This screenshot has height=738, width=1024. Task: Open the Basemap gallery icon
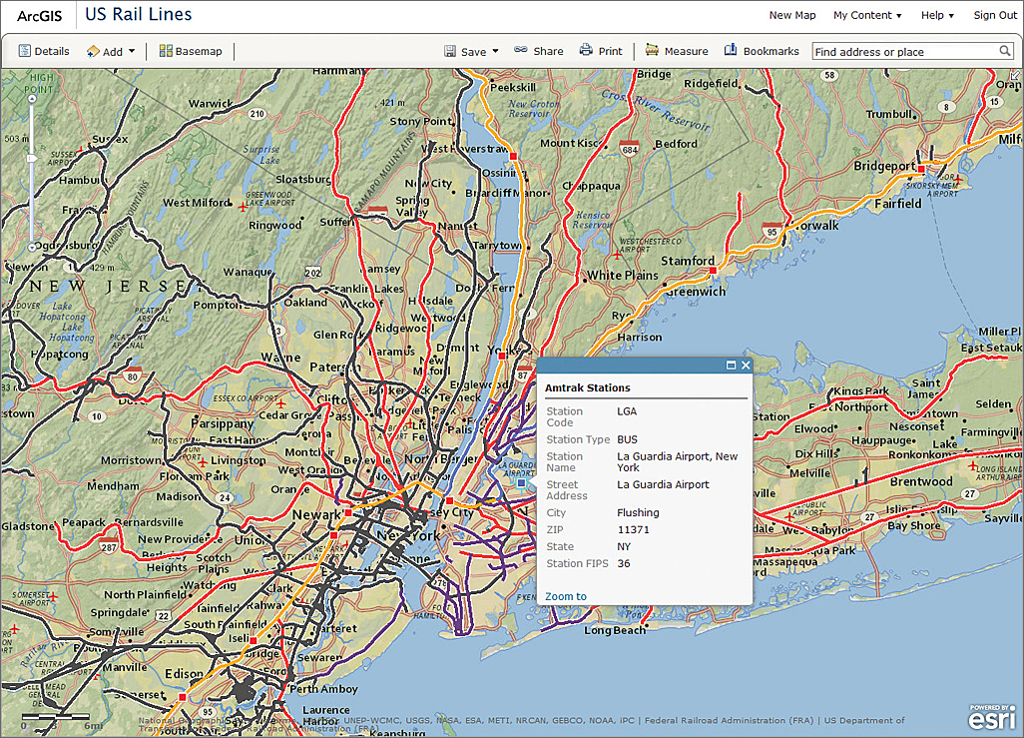point(166,51)
